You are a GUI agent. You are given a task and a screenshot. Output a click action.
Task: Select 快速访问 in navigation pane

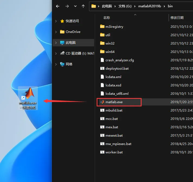coord(72,21)
